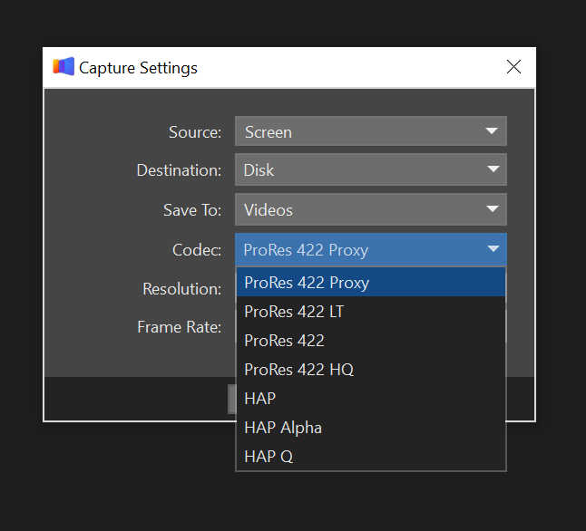The height and width of the screenshot is (531, 586).
Task: Select ProRes 422 HQ from the list
Action: pyautogui.click(x=371, y=370)
